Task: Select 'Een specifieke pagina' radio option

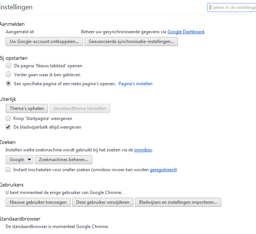Action: (x=8, y=83)
